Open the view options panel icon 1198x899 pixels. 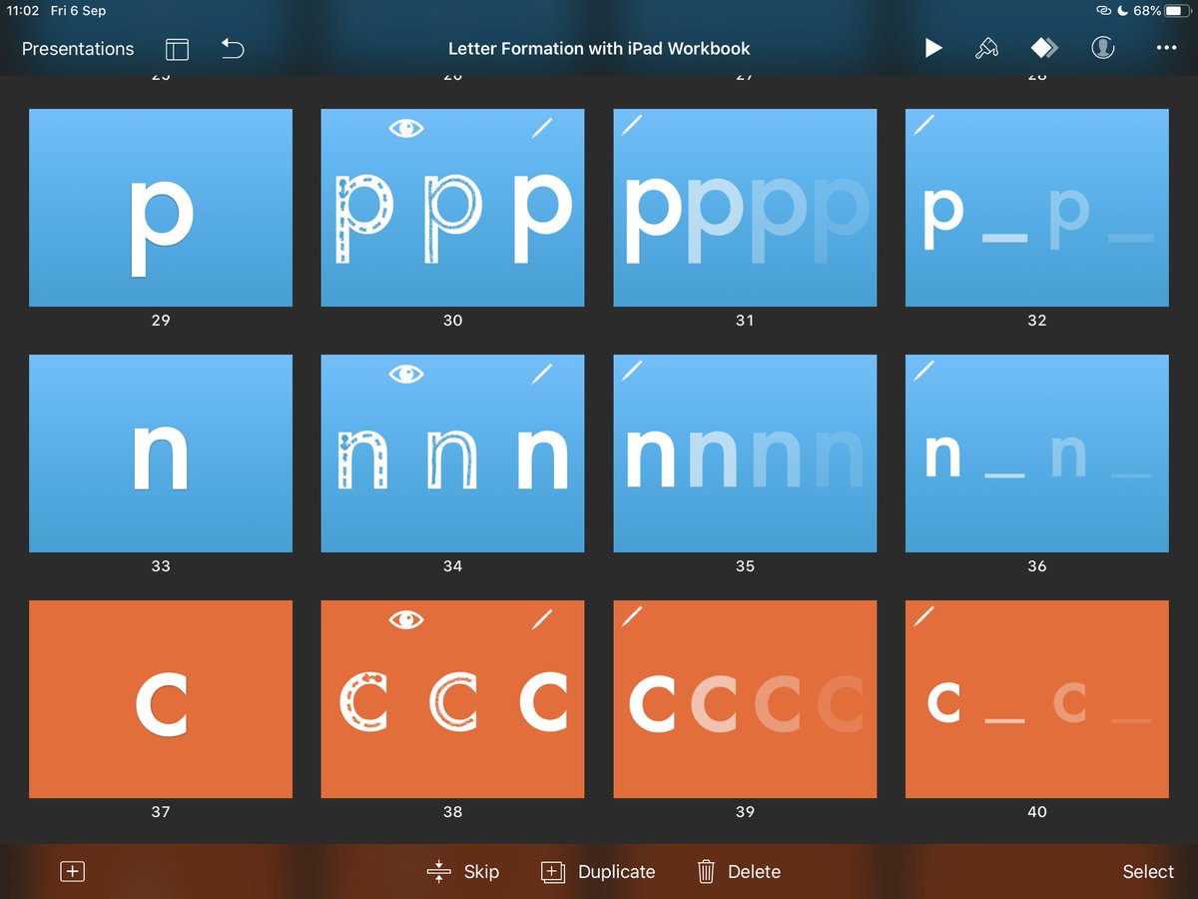coord(177,49)
